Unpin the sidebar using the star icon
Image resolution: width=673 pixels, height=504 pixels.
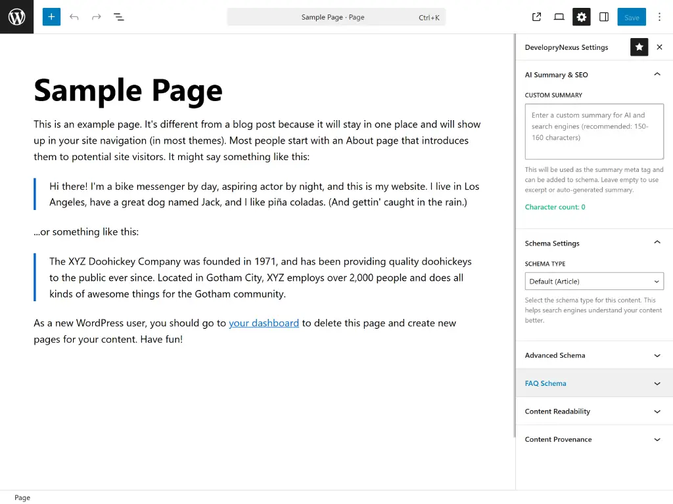click(639, 47)
